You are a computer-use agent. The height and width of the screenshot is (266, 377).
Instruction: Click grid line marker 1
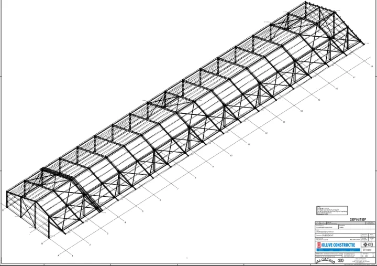pos(72,256)
